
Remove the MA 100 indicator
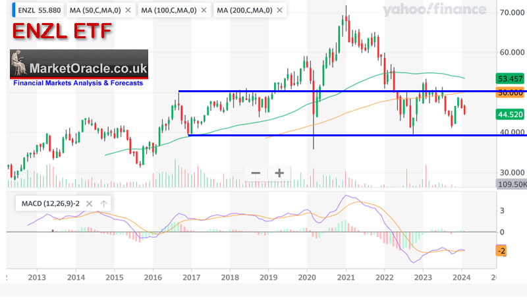[205, 11]
